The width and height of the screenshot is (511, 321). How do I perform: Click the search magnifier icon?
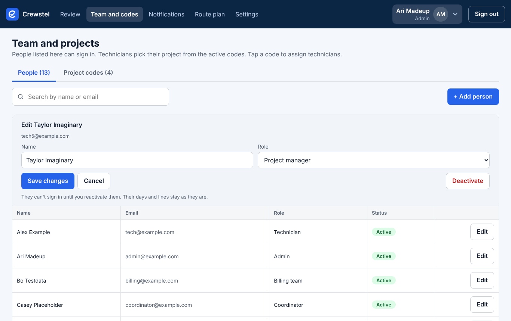[x=21, y=97]
